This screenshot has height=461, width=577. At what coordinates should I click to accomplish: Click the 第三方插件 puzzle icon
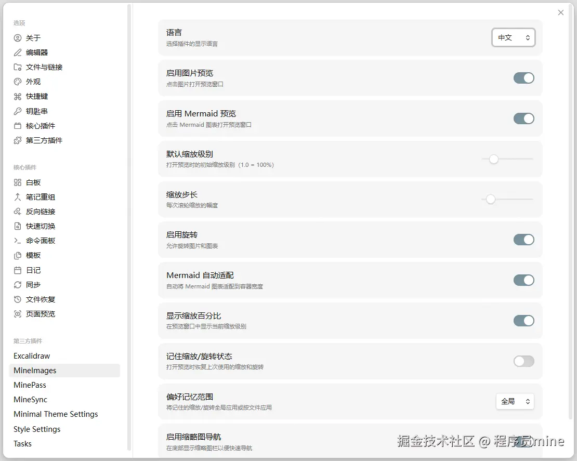17,140
